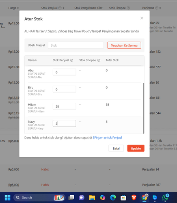Select the Hitam stock input field
The height and width of the screenshot is (203, 177).
(65, 106)
